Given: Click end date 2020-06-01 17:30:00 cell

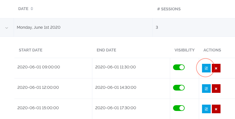Looking at the screenshot, I should point(115,108).
